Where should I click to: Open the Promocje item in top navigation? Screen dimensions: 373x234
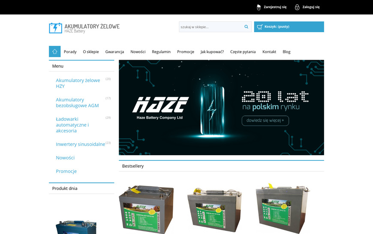186,51
